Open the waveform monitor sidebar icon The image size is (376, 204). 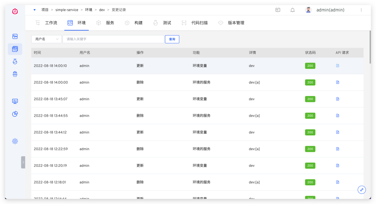tap(15, 37)
